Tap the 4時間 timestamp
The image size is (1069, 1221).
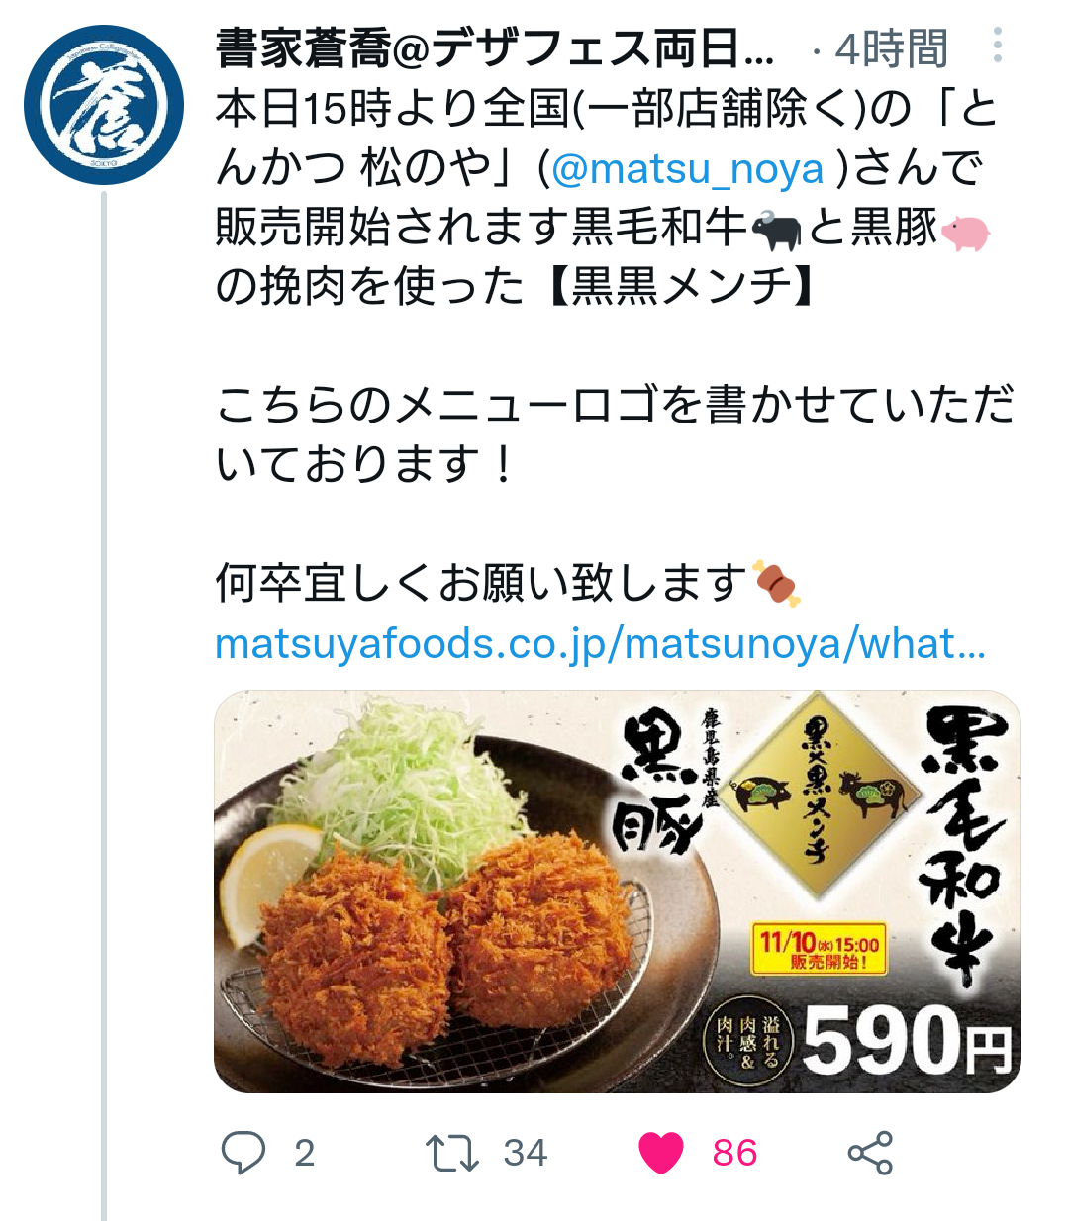pyautogui.click(x=892, y=48)
